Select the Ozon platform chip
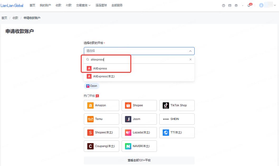The width and height of the screenshot is (279, 166). [x=92, y=86]
